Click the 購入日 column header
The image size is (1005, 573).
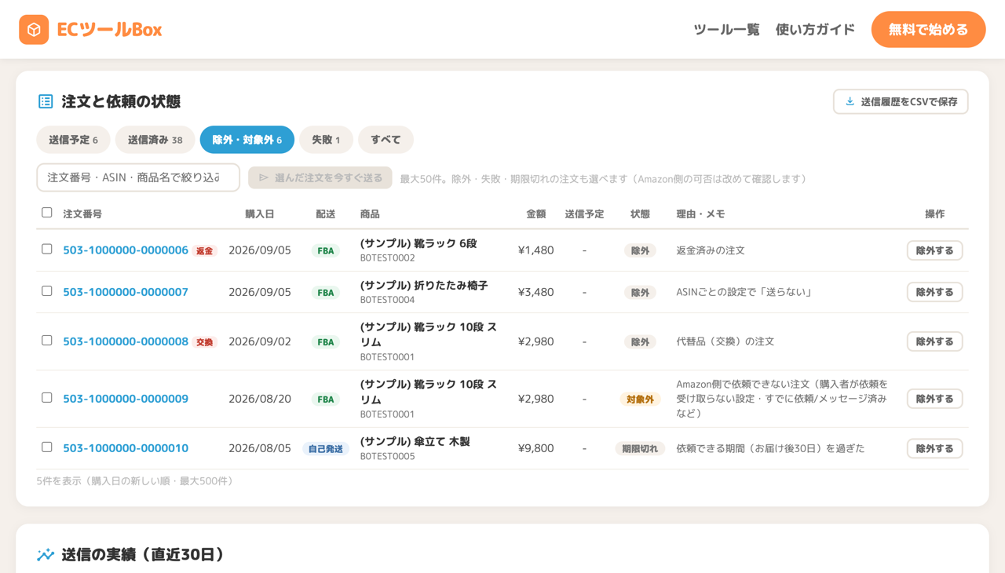260,214
